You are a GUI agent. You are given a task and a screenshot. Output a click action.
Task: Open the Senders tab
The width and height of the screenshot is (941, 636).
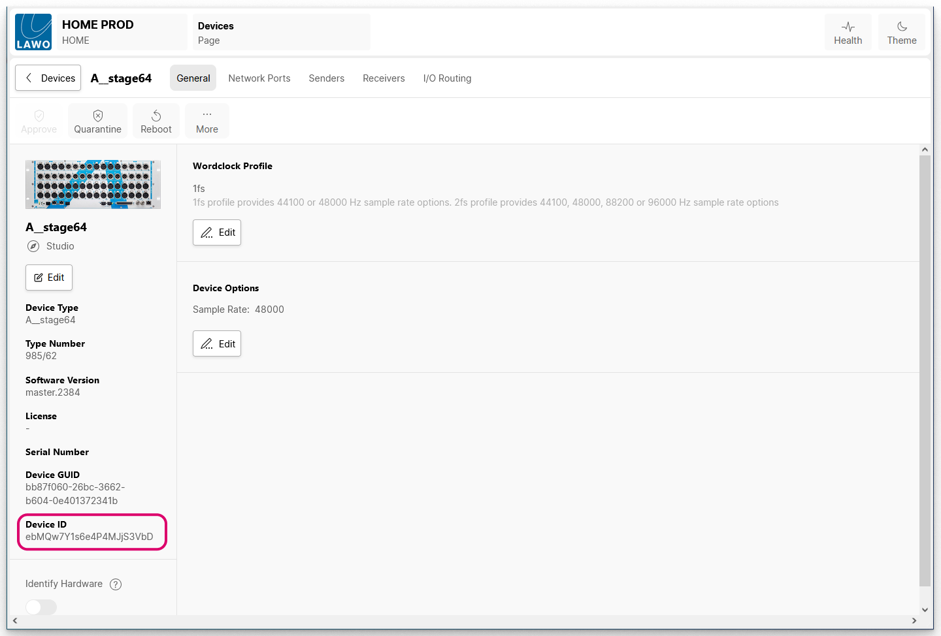tap(326, 78)
